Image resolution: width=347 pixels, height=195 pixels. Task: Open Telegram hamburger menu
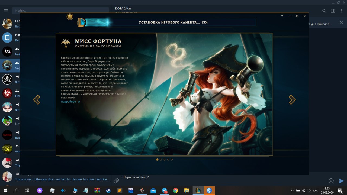click(x=6, y=11)
